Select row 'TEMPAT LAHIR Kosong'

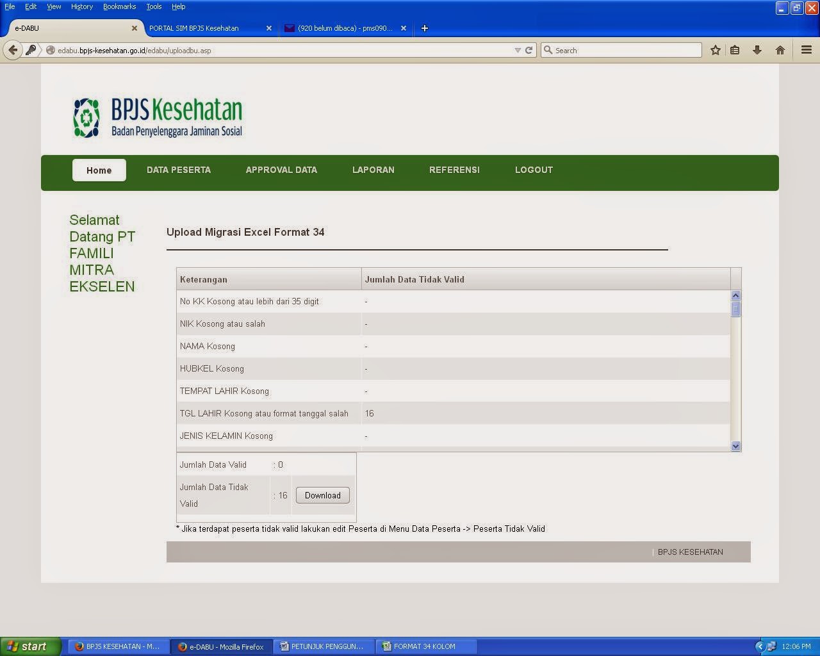coord(454,391)
